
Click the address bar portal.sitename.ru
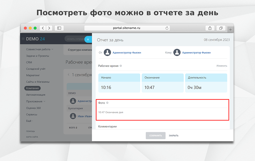coord(127,28)
